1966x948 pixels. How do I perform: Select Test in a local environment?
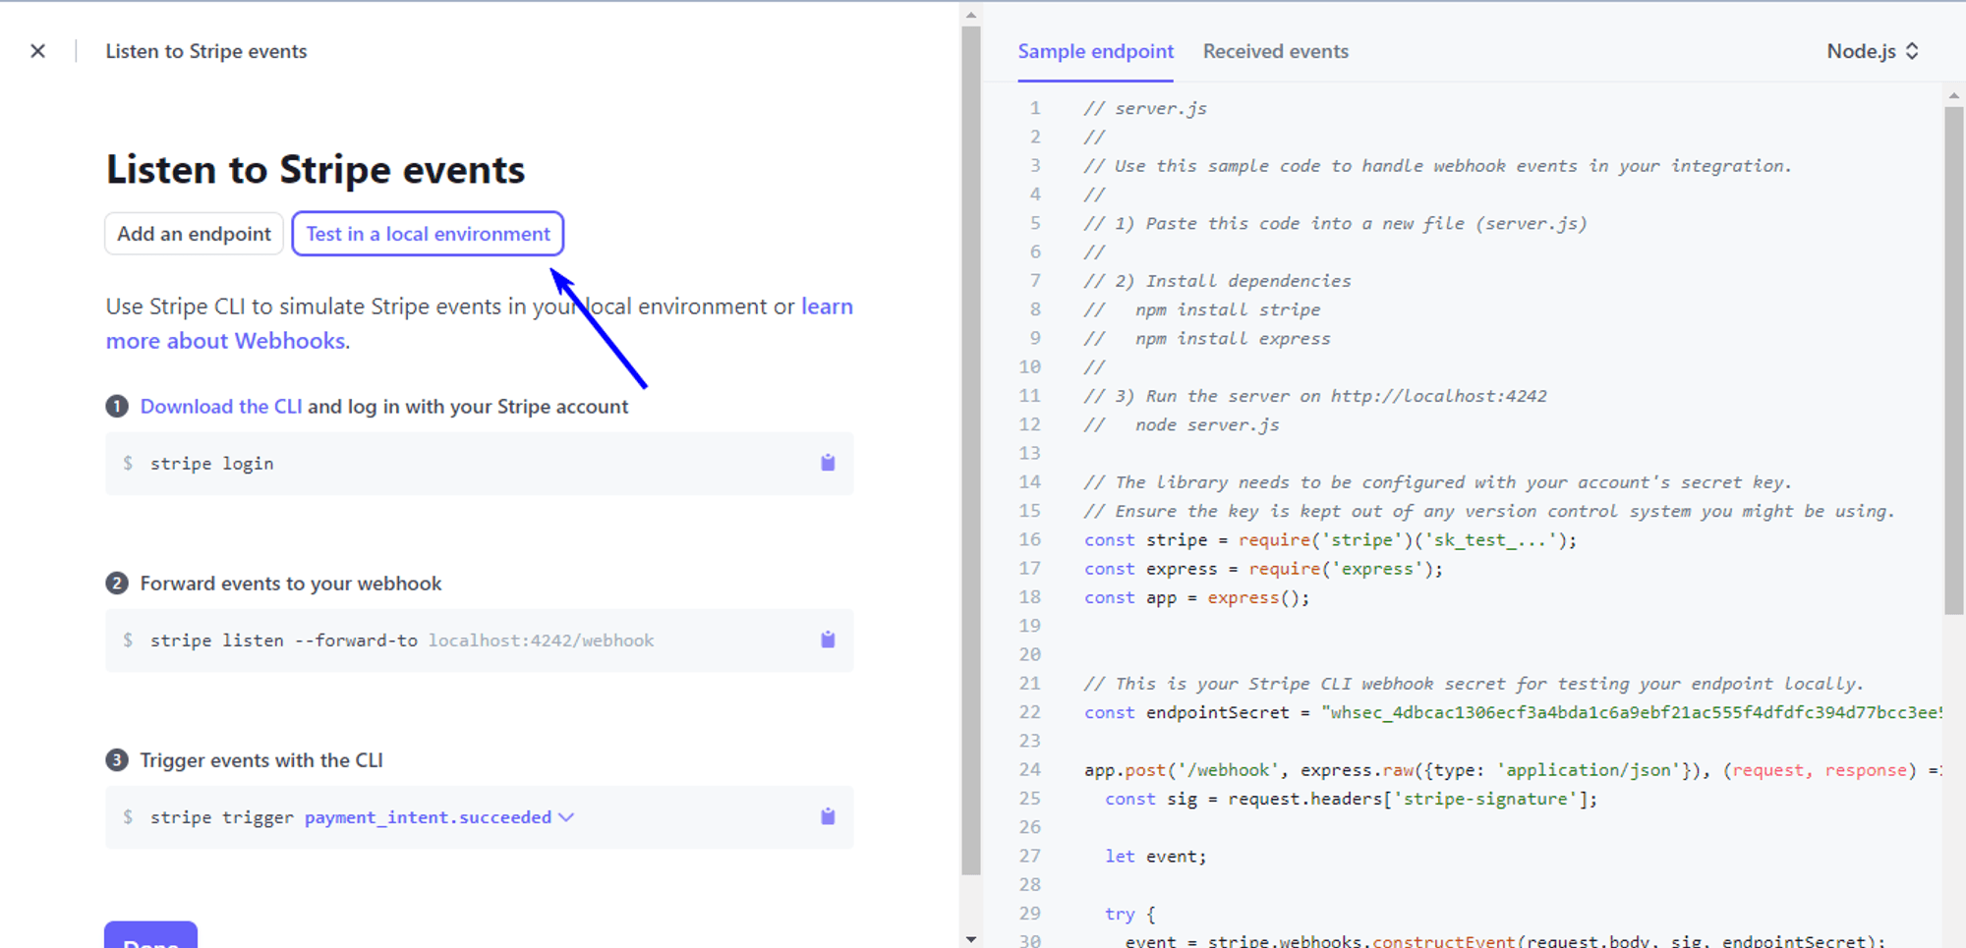pyautogui.click(x=428, y=234)
